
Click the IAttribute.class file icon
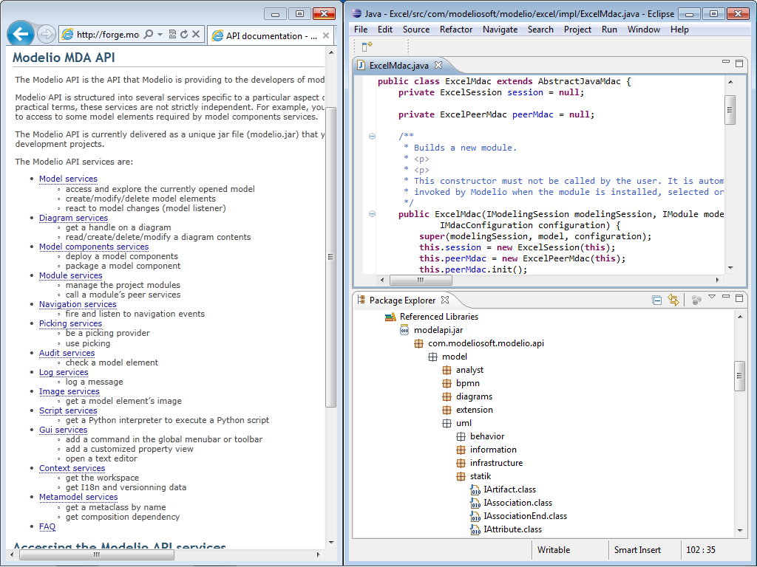(x=475, y=529)
